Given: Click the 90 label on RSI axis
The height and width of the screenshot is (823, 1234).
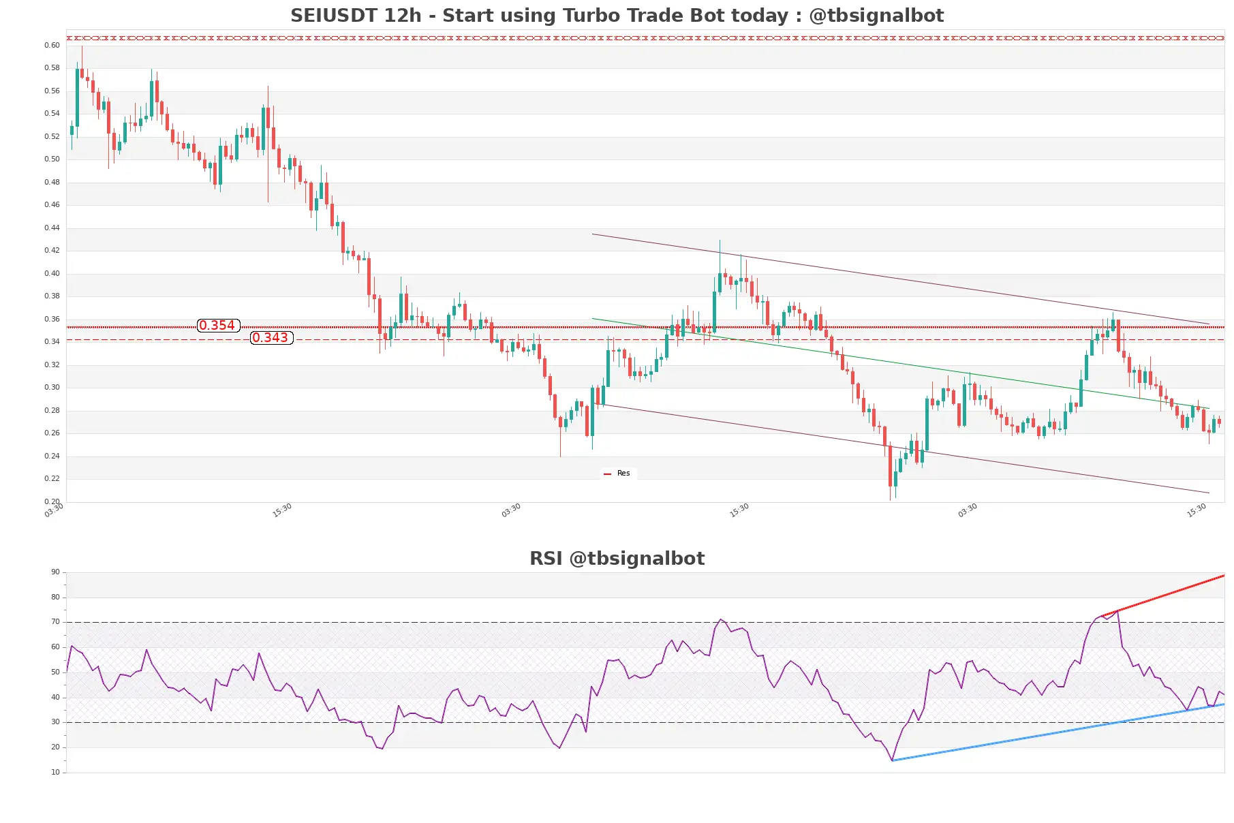Looking at the screenshot, I should point(55,572).
